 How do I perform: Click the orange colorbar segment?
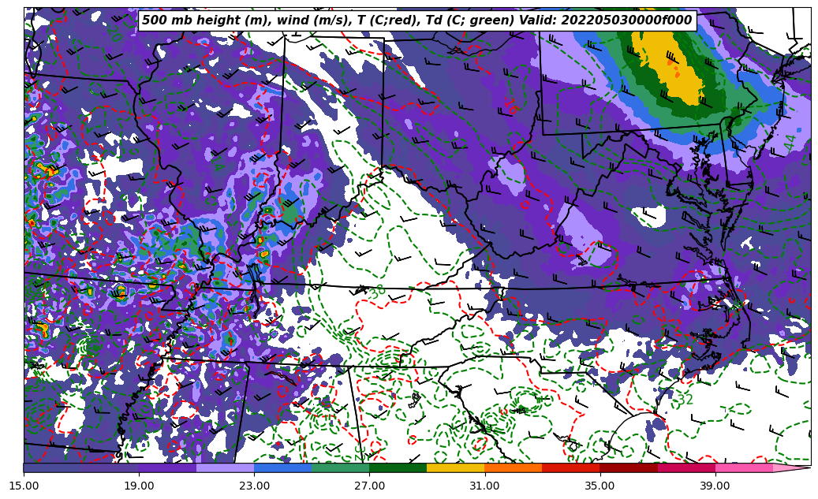tap(513, 467)
